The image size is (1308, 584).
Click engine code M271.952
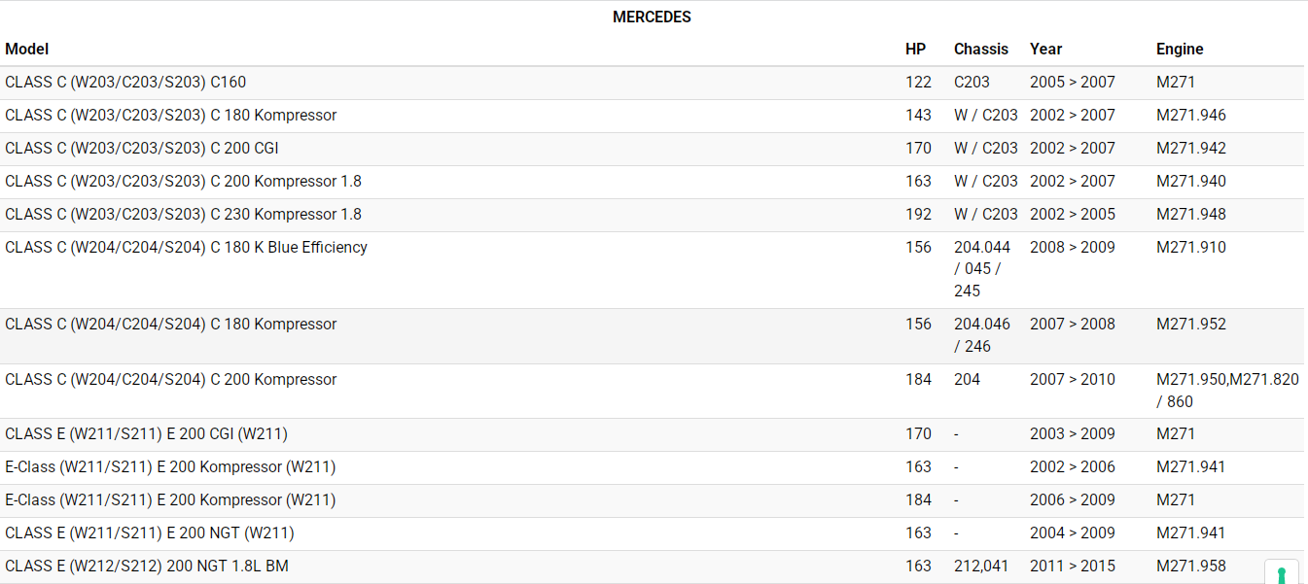pyautogui.click(x=1190, y=325)
